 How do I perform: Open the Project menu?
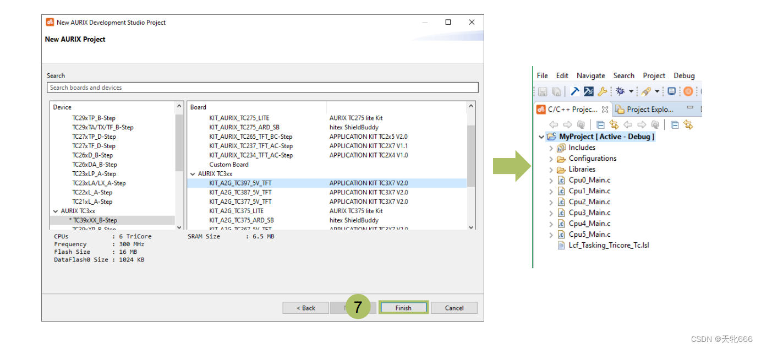coord(654,75)
